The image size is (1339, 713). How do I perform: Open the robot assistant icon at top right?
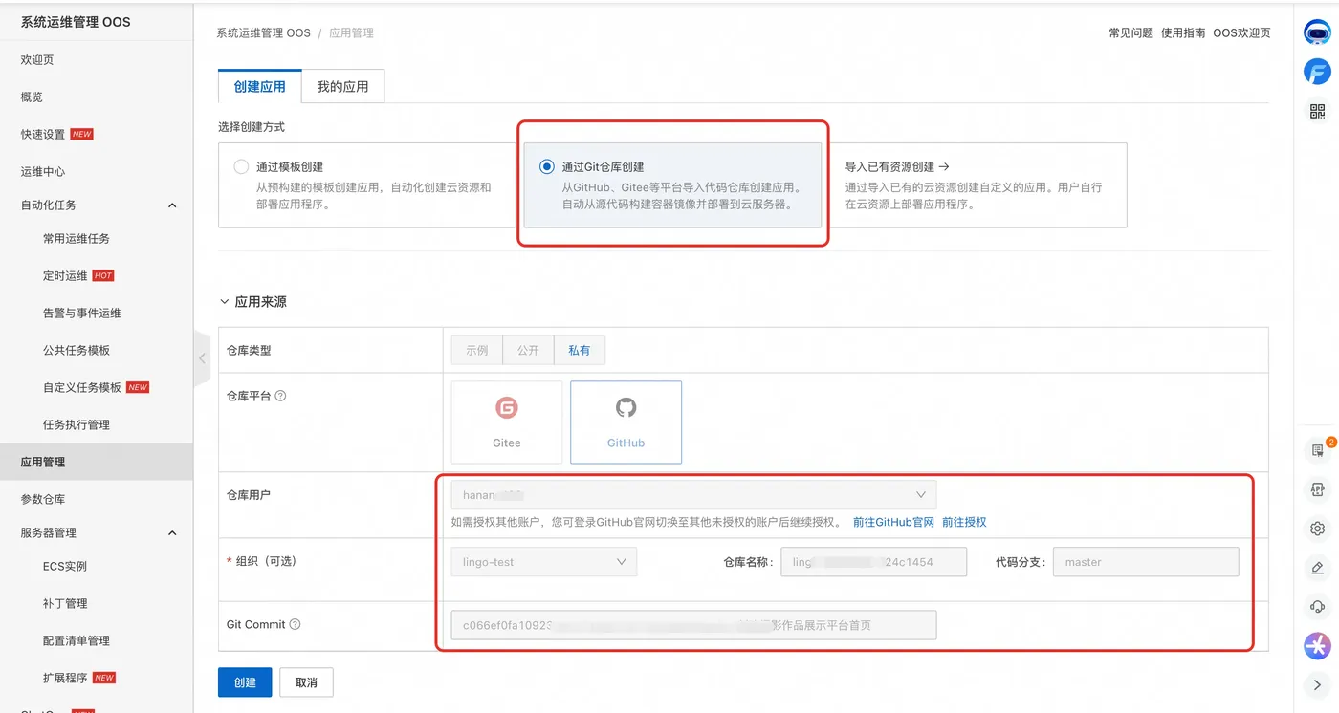pyautogui.click(x=1317, y=32)
